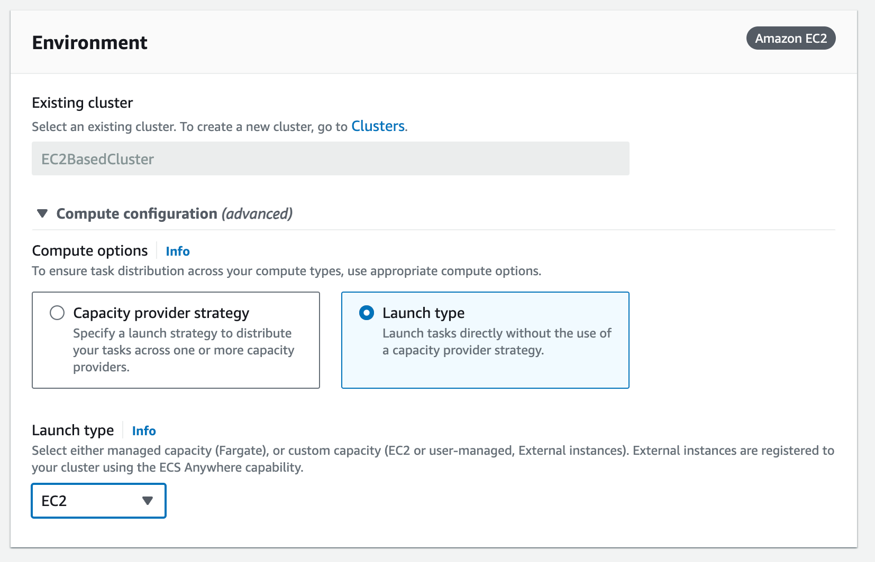Click the Capacity provider strategy card description
Image resolution: width=875 pixels, height=562 pixels.
tap(183, 350)
